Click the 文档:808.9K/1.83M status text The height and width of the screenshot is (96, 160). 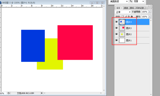tap(25, 93)
